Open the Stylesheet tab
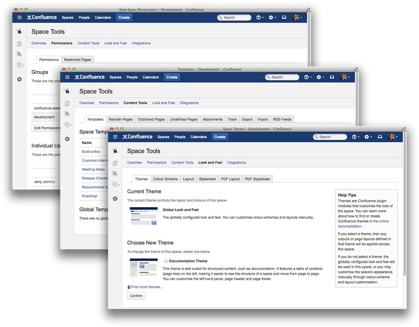419x327 pixels. (207, 179)
